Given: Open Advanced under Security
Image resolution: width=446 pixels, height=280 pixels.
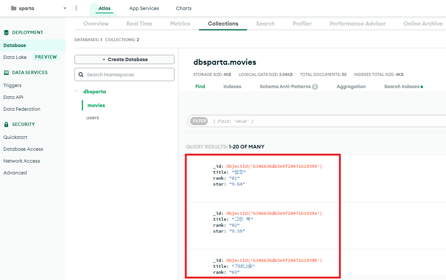Looking at the screenshot, I should coord(15,173).
